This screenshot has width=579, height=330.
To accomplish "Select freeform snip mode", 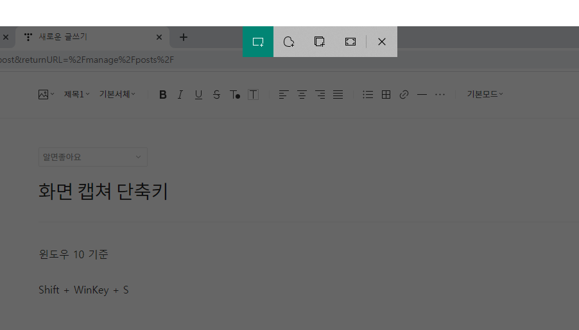I will 289,42.
